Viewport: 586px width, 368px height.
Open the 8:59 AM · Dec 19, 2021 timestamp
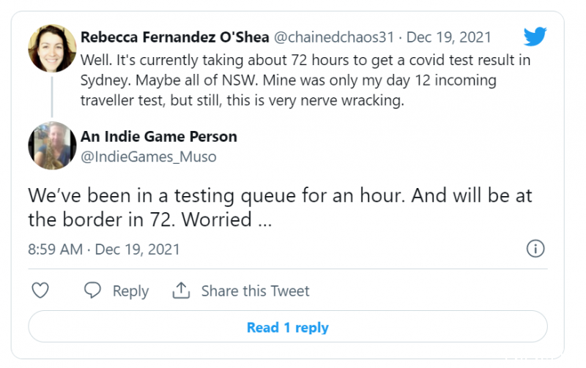[x=104, y=249]
